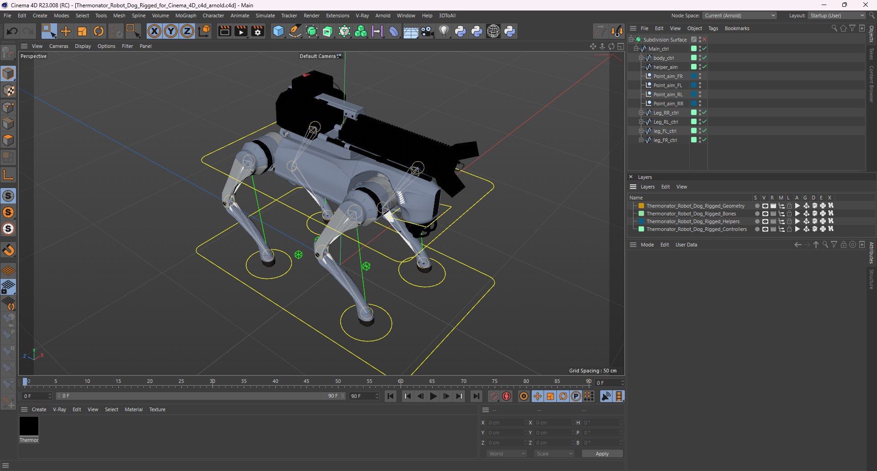The height and width of the screenshot is (471, 877).
Task: Open the Scale mode dropdown
Action: 555,454
